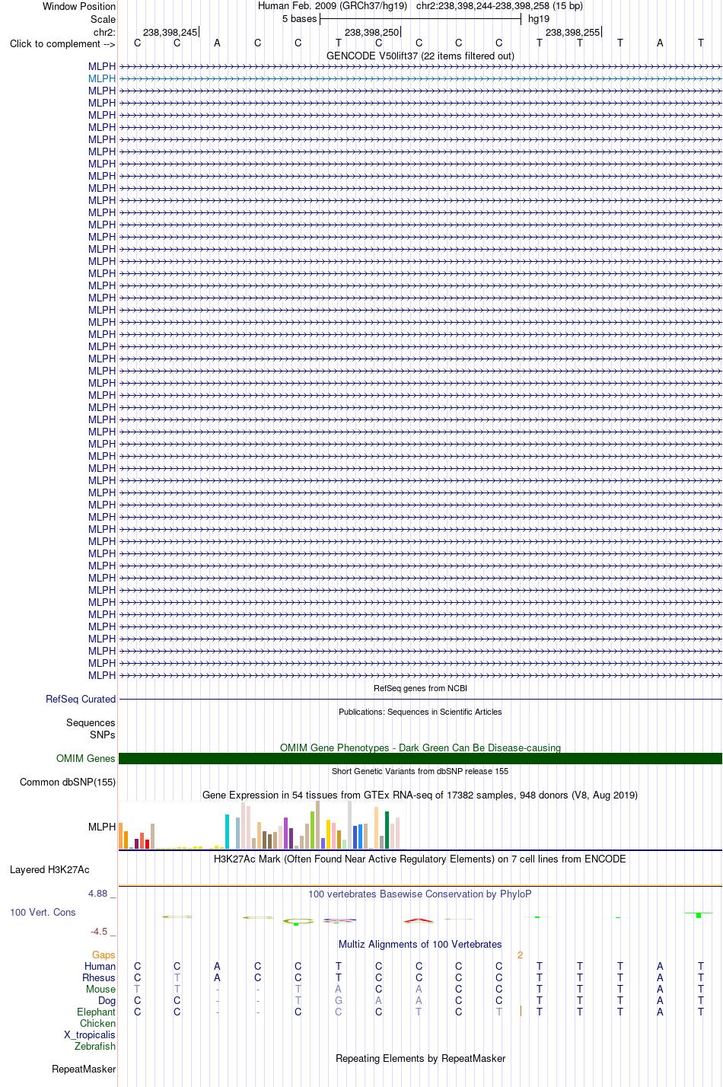Click the red PhyloP conservation logo
Image resolution: width=723 pixels, height=1087 pixels.
point(419,920)
